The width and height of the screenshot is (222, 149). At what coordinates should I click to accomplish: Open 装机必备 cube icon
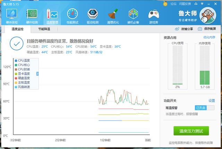tap(133, 14)
